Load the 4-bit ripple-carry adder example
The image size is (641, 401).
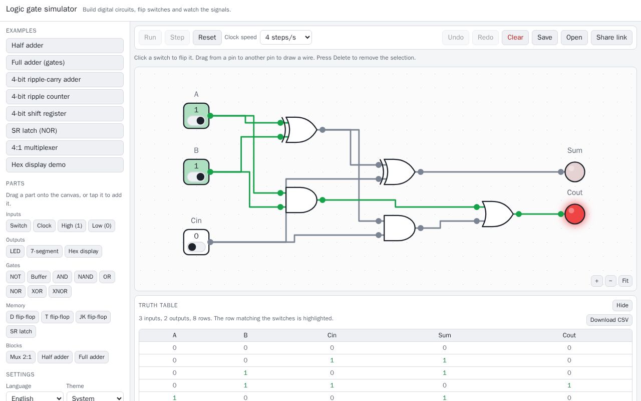click(x=65, y=80)
